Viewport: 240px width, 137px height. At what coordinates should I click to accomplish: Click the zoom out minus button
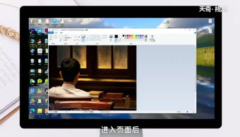(x=182, y=112)
